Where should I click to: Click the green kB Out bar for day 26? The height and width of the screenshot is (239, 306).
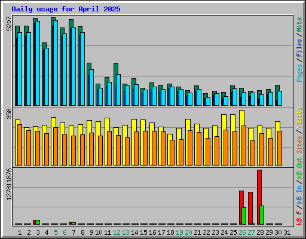(x=244, y=216)
